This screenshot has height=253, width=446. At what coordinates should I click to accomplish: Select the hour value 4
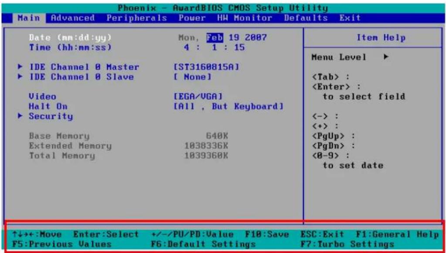[x=187, y=47]
